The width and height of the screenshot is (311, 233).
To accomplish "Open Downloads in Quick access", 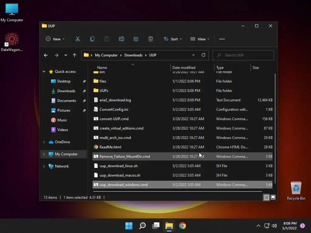I will pos(66,91).
